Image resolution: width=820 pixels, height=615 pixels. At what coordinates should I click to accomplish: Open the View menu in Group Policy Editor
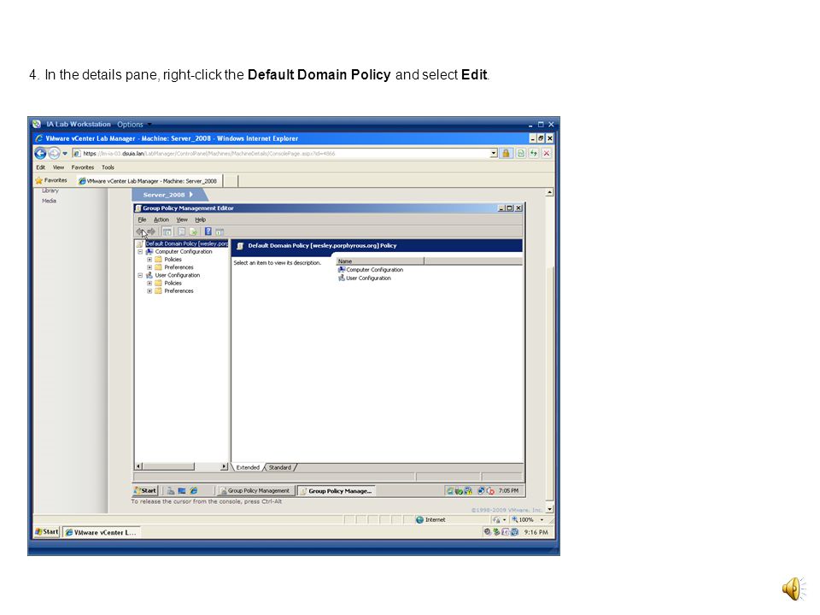coord(181,220)
